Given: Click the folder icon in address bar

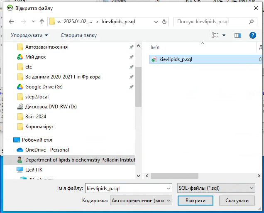Looking at the screenshot, I should (52, 22).
